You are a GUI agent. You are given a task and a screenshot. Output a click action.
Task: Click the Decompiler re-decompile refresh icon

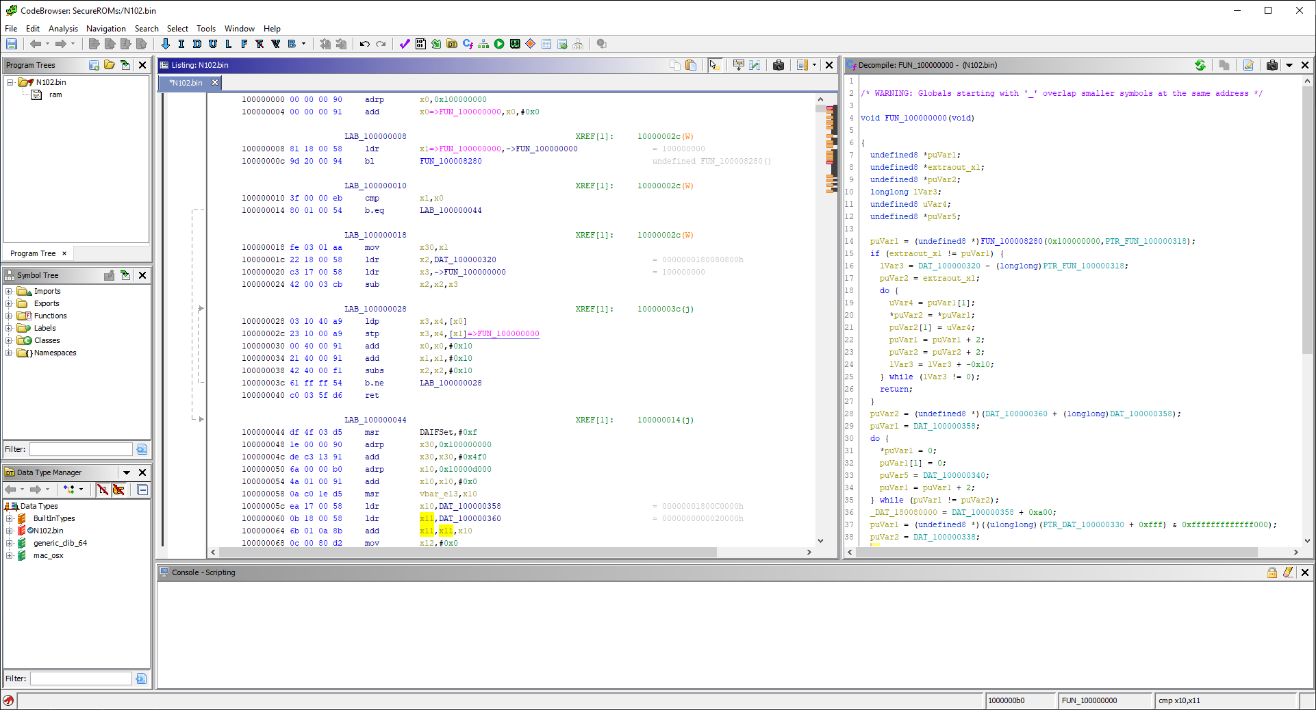point(1200,65)
